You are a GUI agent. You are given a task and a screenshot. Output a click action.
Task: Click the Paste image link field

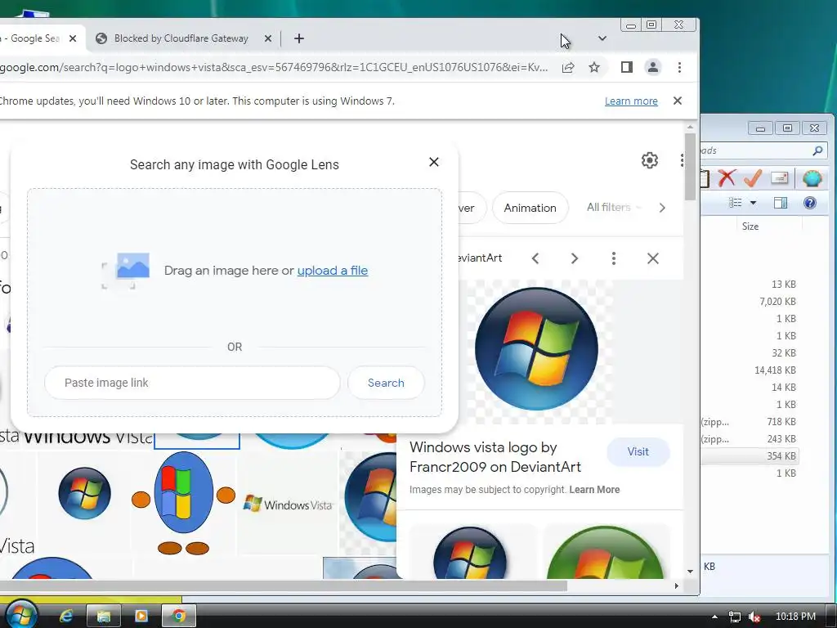click(192, 383)
